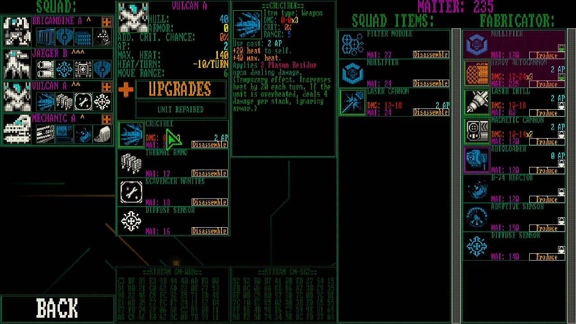
Task: Click the Filter Module icon under Squad Items
Action: tap(352, 44)
